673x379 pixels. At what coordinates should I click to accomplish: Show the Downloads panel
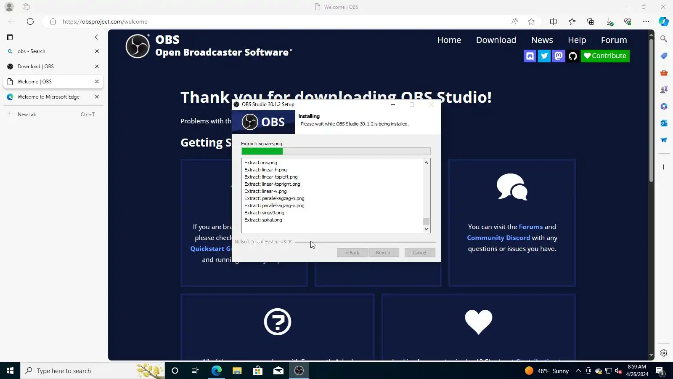click(x=609, y=21)
